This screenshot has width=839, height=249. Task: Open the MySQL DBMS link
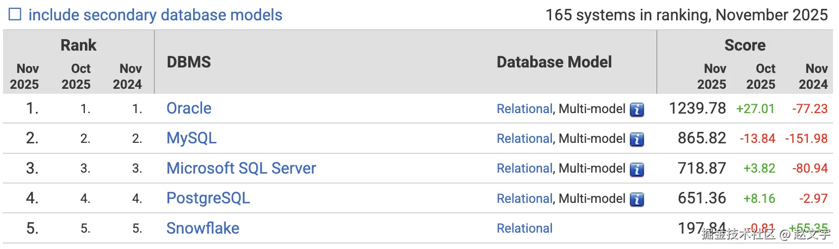[x=191, y=138]
